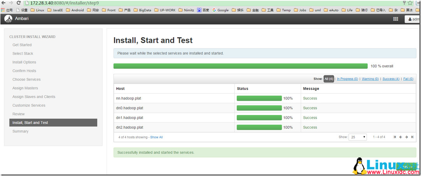
Task: Open the eAuto bookmark folder
Action: (331, 10)
